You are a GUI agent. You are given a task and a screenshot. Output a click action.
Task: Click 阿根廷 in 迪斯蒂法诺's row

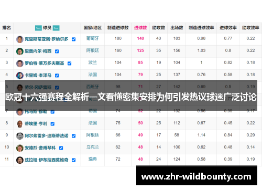(93, 135)
